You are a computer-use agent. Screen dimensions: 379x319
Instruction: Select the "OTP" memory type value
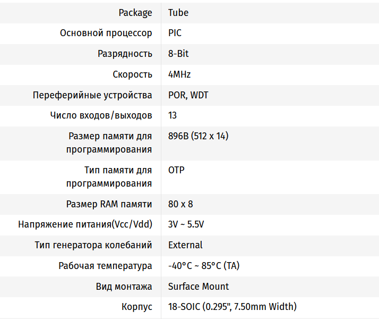[176, 170]
